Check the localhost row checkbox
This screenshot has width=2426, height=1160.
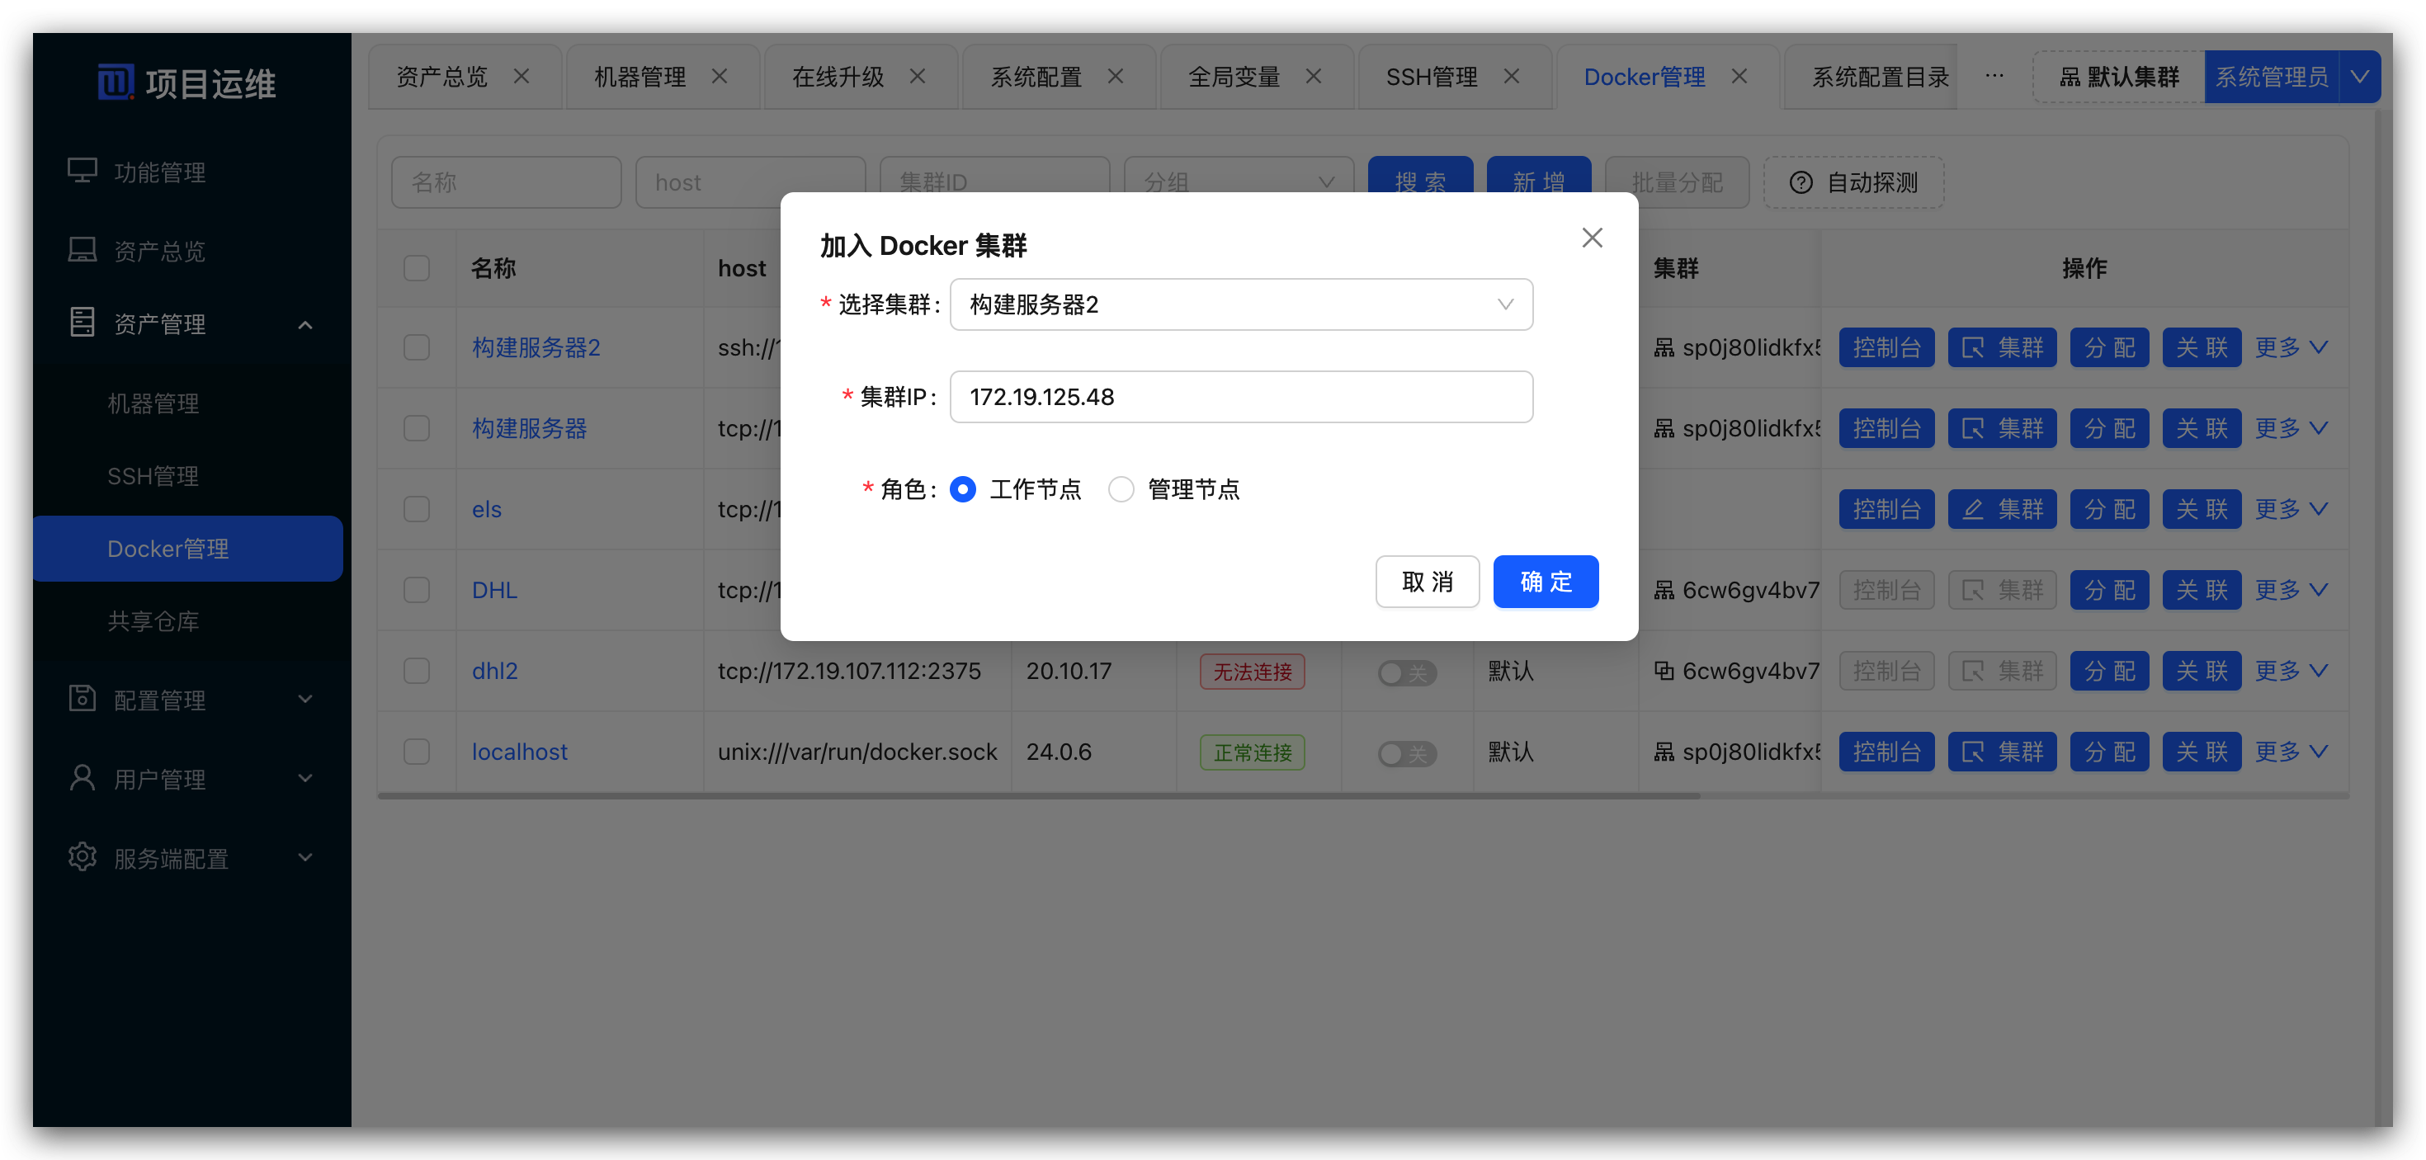[x=416, y=752]
